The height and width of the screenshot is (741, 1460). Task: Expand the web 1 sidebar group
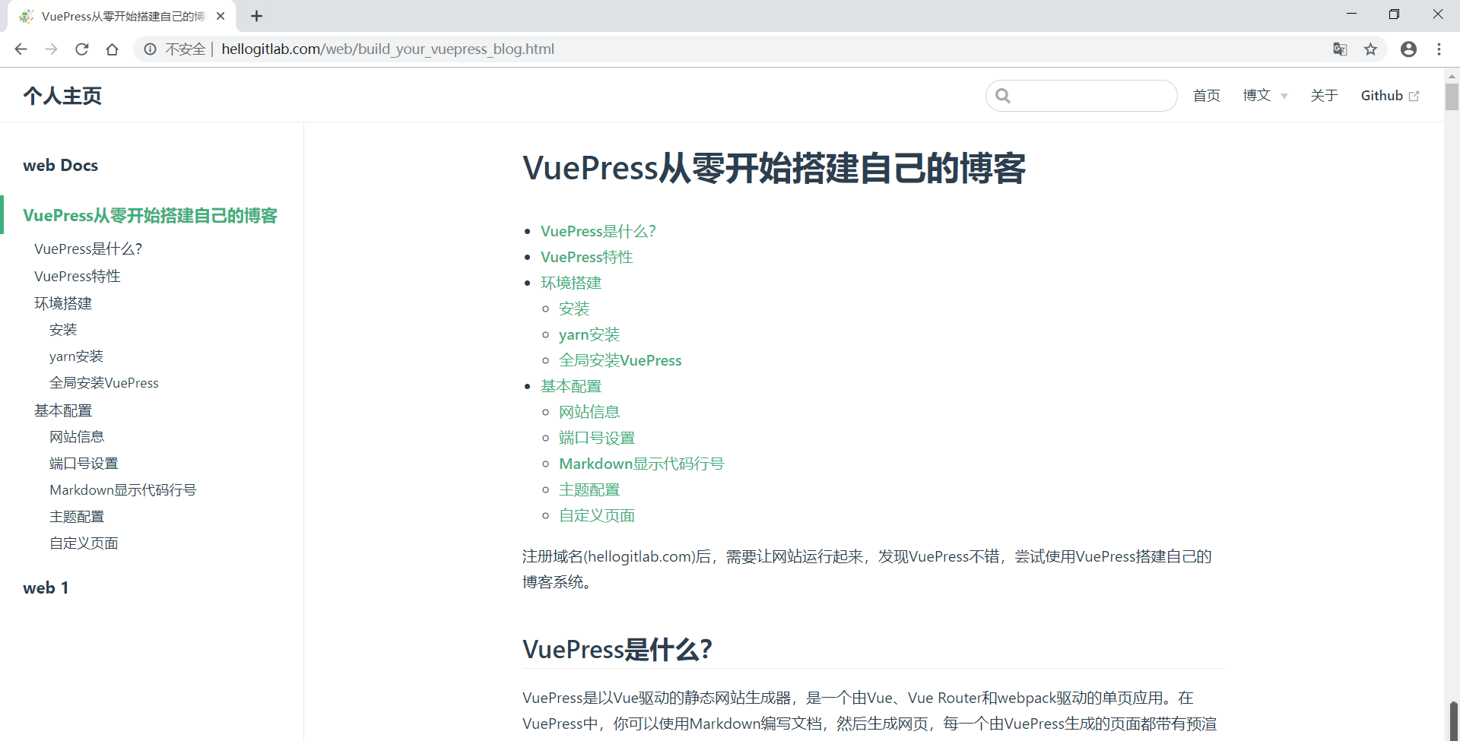(x=46, y=588)
